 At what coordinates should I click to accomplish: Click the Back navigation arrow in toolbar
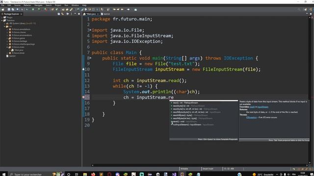point(122,9)
